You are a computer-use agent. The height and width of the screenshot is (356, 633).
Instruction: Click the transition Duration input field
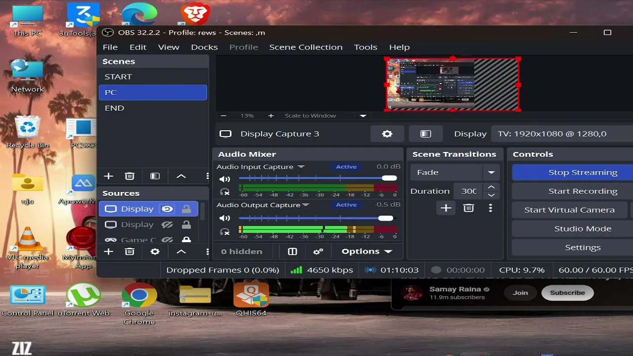point(469,191)
